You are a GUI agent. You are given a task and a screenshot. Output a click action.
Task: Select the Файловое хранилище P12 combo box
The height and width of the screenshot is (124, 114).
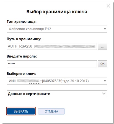coord(57,29)
